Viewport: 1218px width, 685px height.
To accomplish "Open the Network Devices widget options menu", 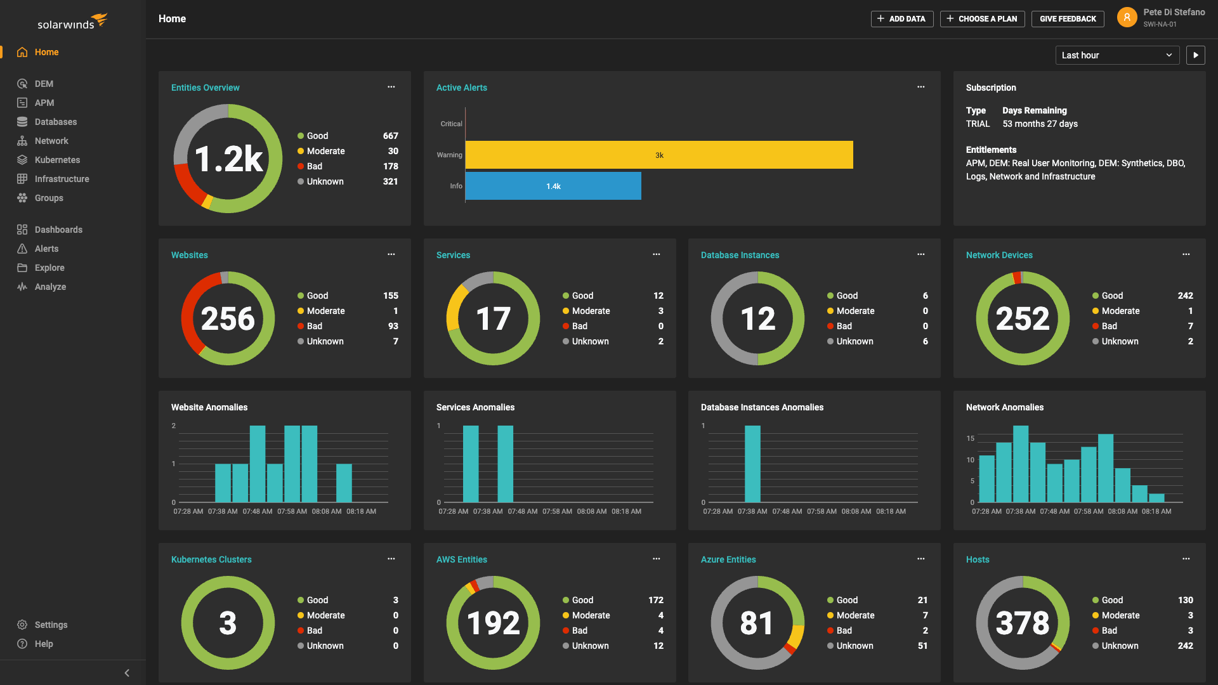I will tap(1186, 254).
